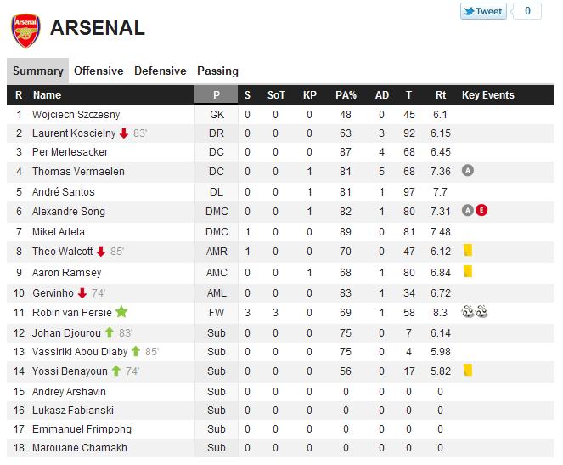Click the tweet count bubble
Viewport: 563px width, 465px height.
point(526,11)
